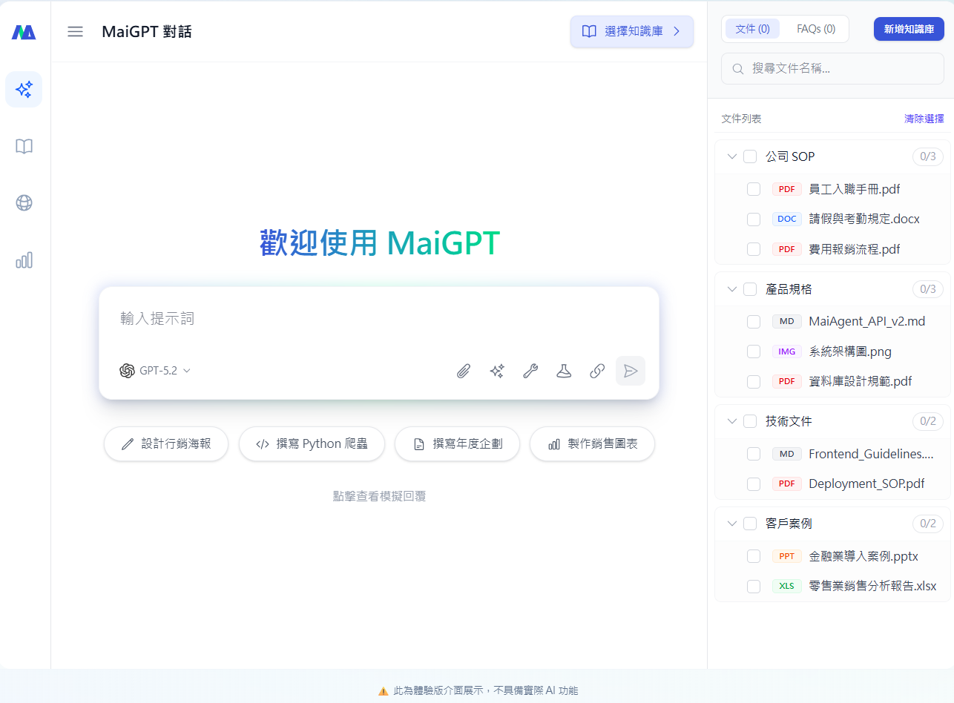Open the wrench tools icon

(x=530, y=371)
